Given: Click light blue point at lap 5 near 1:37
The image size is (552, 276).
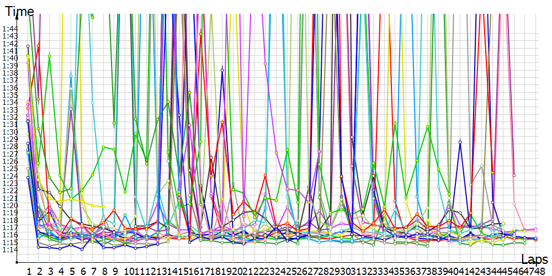Looking at the screenshot, I should click(x=71, y=76).
